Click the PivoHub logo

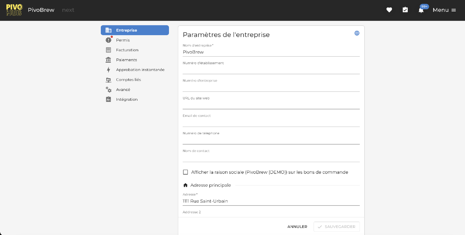pos(14,10)
